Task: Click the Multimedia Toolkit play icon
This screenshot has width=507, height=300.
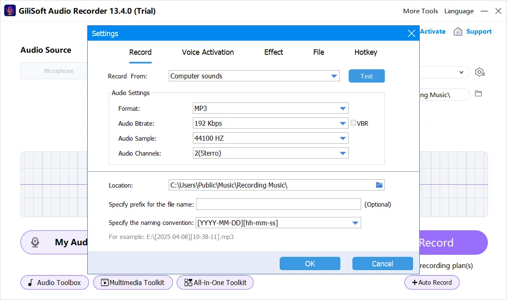Action: 105,283
